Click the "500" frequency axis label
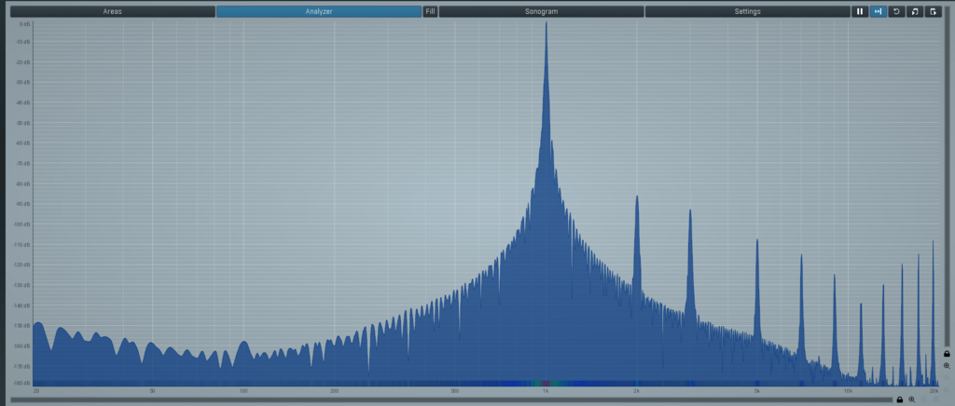The width and height of the screenshot is (955, 406). point(455,391)
